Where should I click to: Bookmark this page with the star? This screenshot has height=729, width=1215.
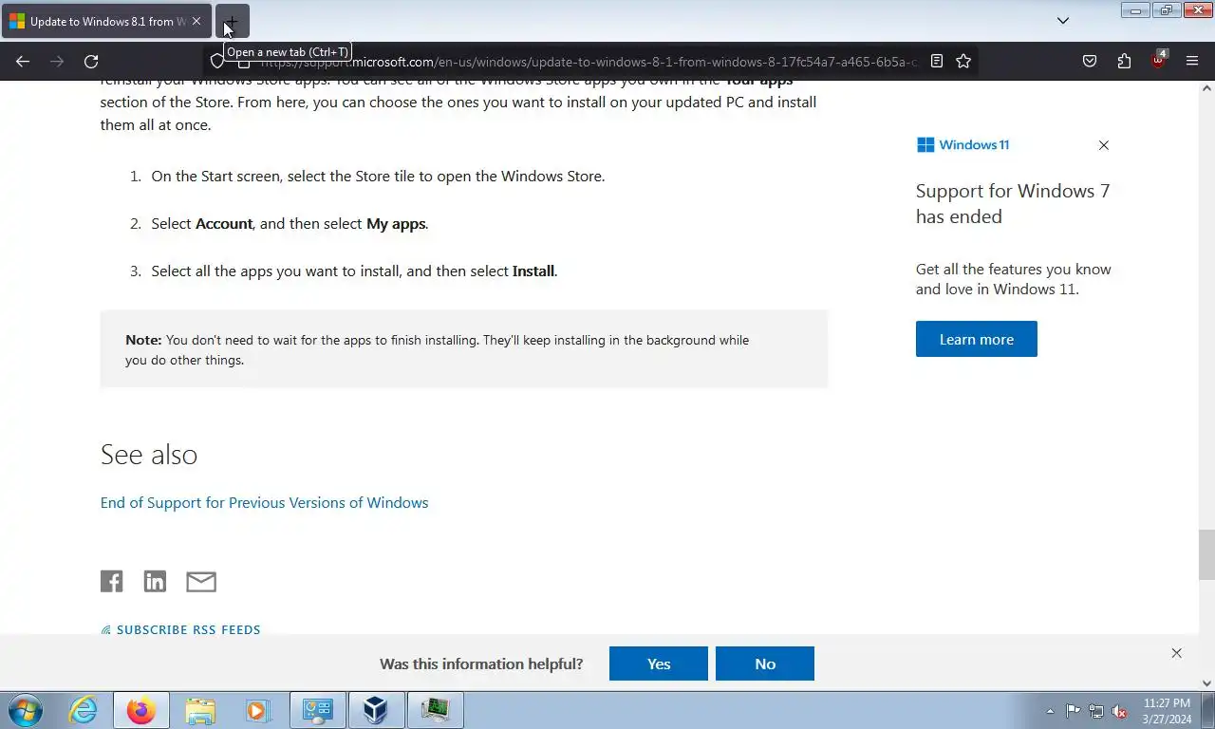click(x=963, y=61)
